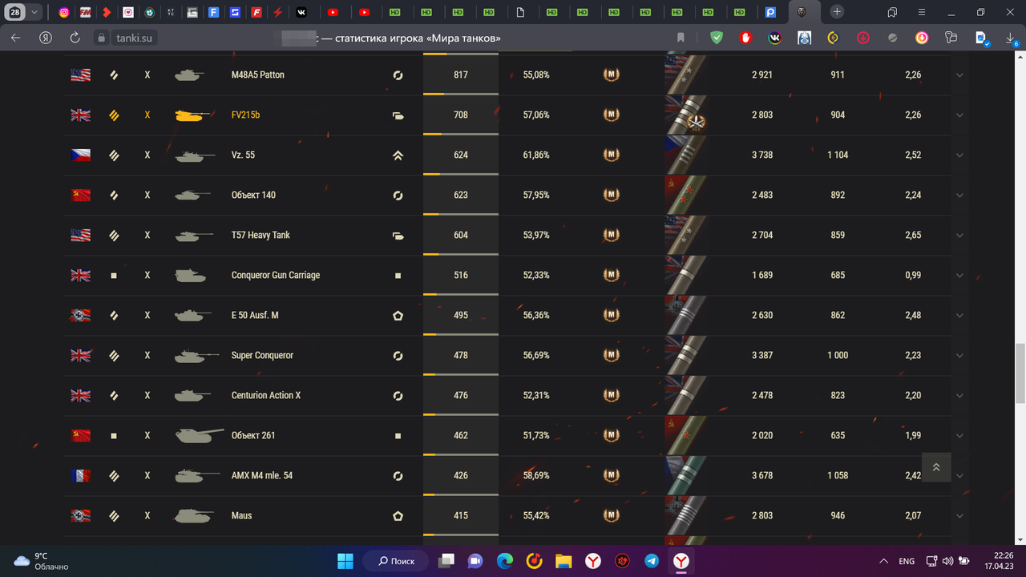Click the SPG class icon for Conqueror Gun Carriage

tap(114, 275)
